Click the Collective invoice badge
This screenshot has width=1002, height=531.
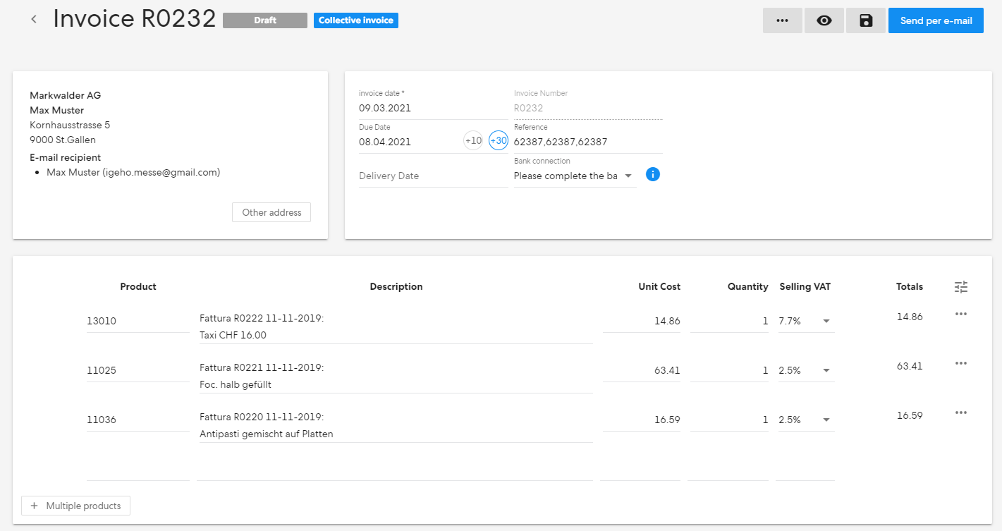pos(356,20)
